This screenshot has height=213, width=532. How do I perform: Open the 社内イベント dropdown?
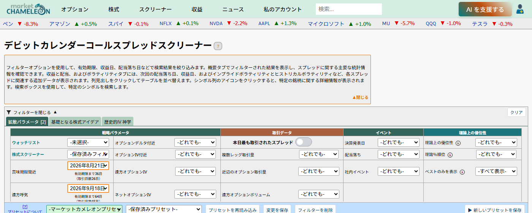point(398,171)
